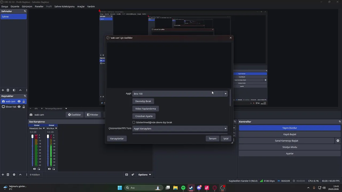Open Opera browser from the taskbar

pyautogui.click(x=215, y=188)
